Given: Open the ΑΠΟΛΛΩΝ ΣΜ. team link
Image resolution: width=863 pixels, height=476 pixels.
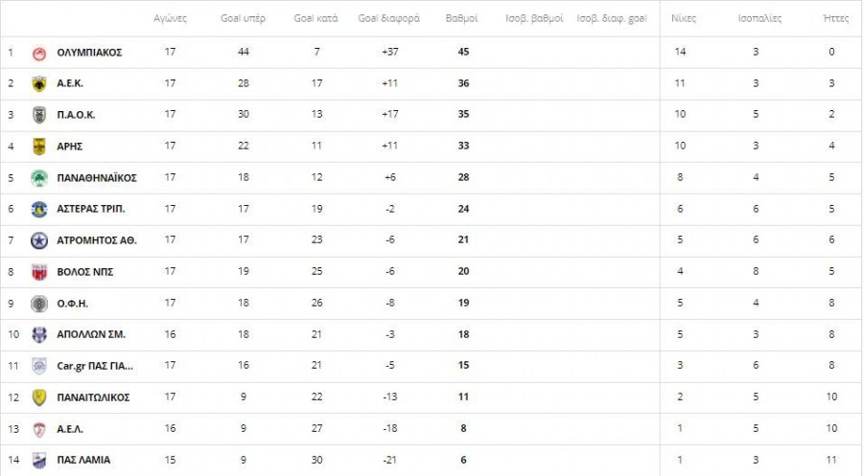Looking at the screenshot, I should click(x=91, y=335).
